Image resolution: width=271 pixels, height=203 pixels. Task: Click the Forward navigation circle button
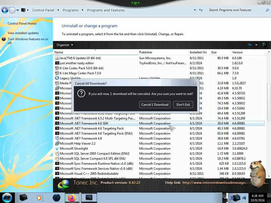(x=12, y=10)
